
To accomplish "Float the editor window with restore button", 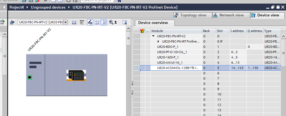I will (x=273, y=8).
